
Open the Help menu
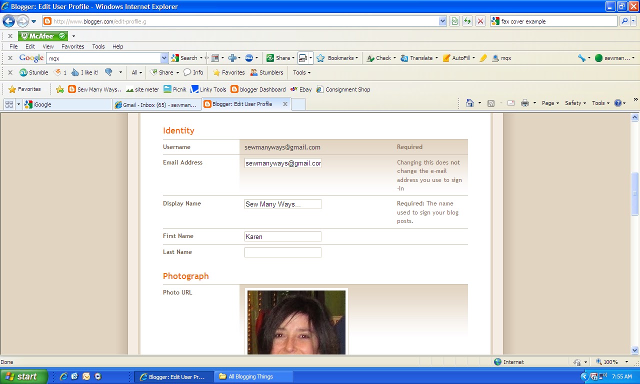pyautogui.click(x=117, y=46)
